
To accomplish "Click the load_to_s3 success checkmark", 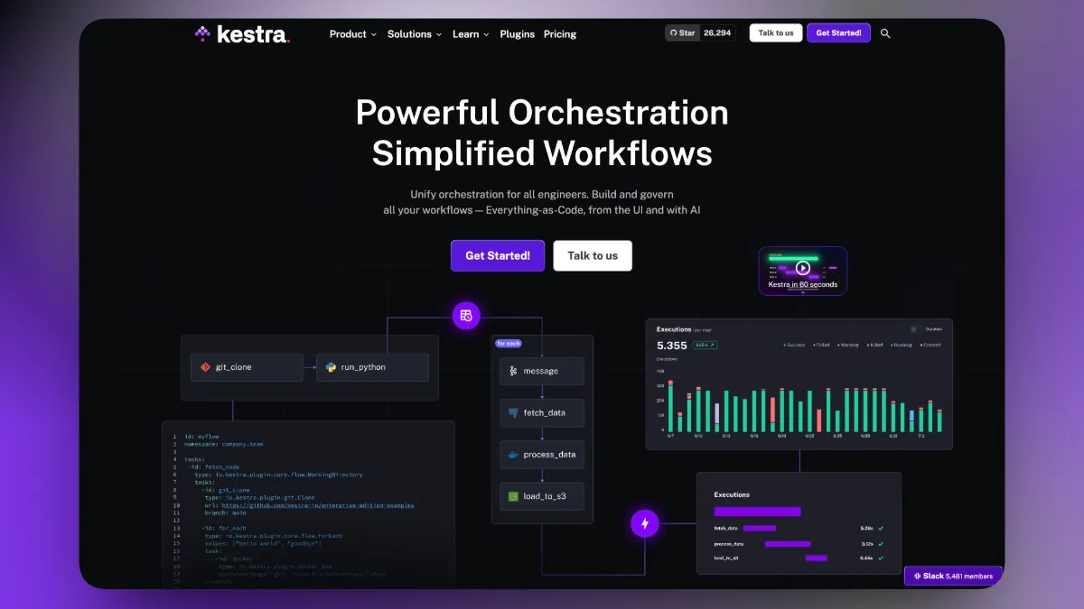I will pos(881,558).
